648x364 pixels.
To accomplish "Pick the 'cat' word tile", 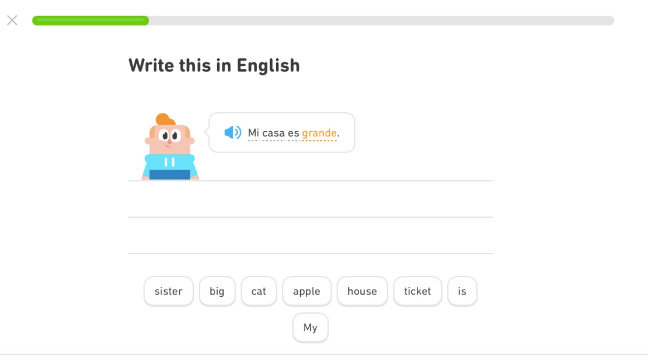I will (259, 291).
